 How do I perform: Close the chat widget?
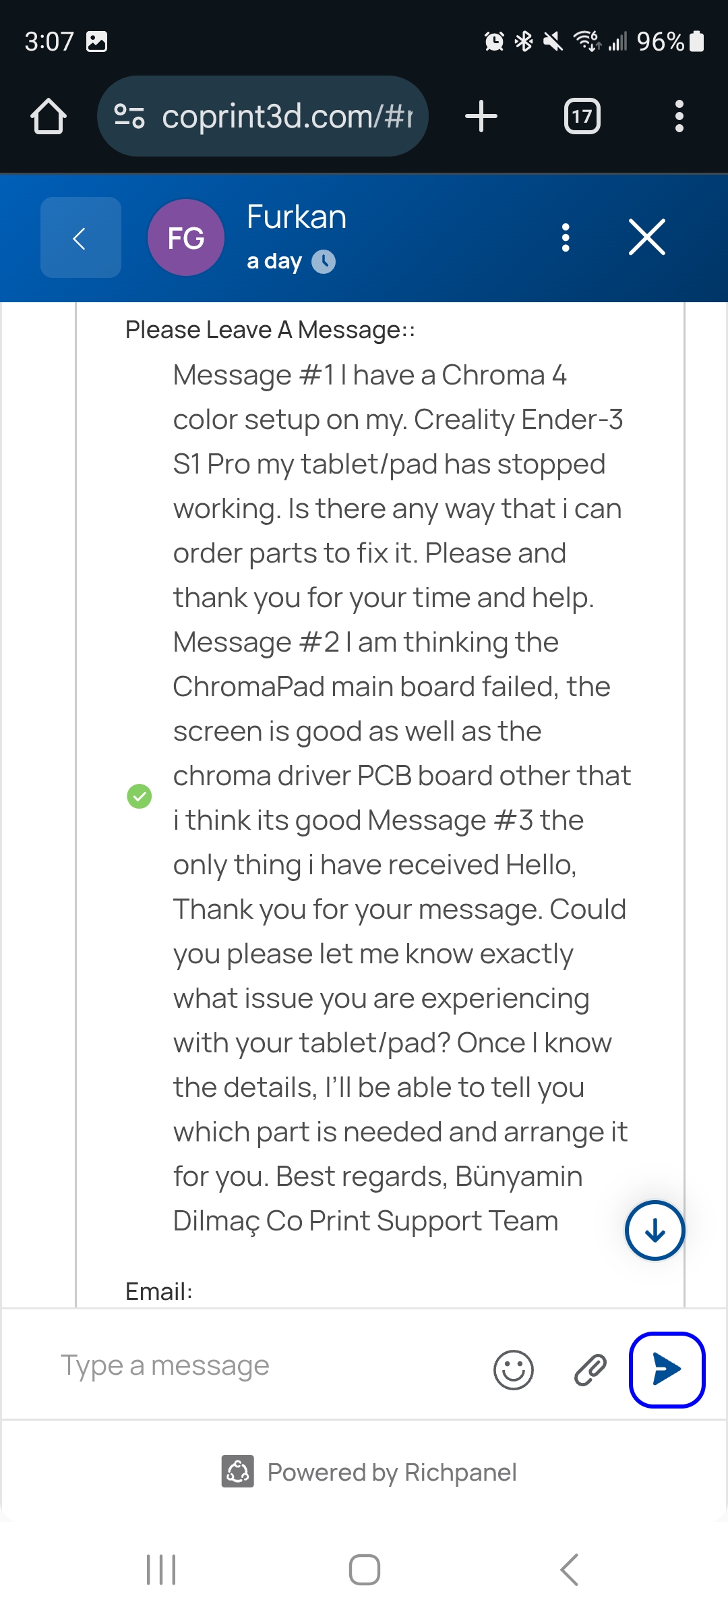[x=646, y=237]
